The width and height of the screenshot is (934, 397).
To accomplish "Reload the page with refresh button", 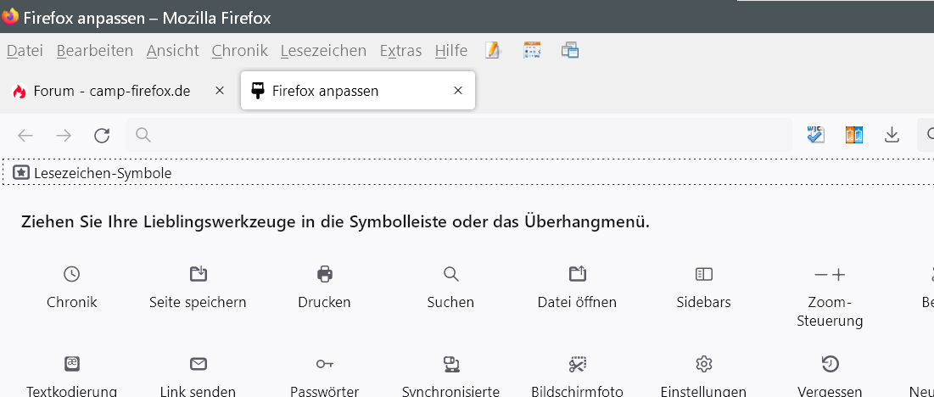I will coord(102,135).
